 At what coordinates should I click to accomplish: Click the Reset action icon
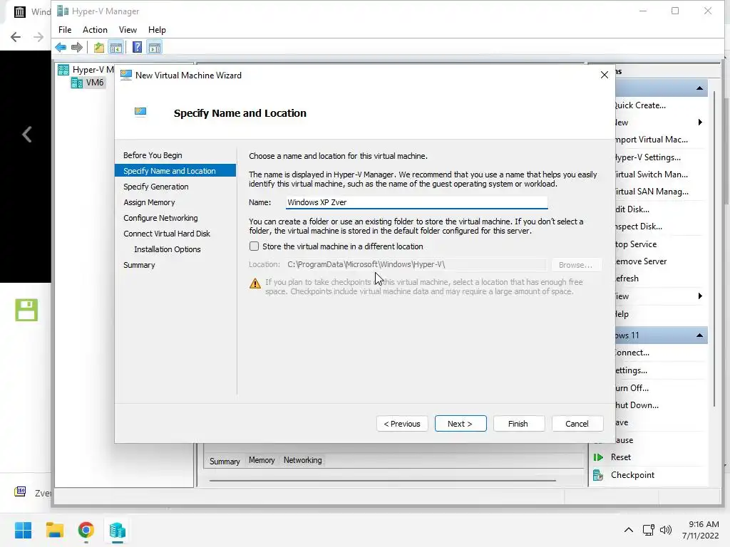(598, 457)
